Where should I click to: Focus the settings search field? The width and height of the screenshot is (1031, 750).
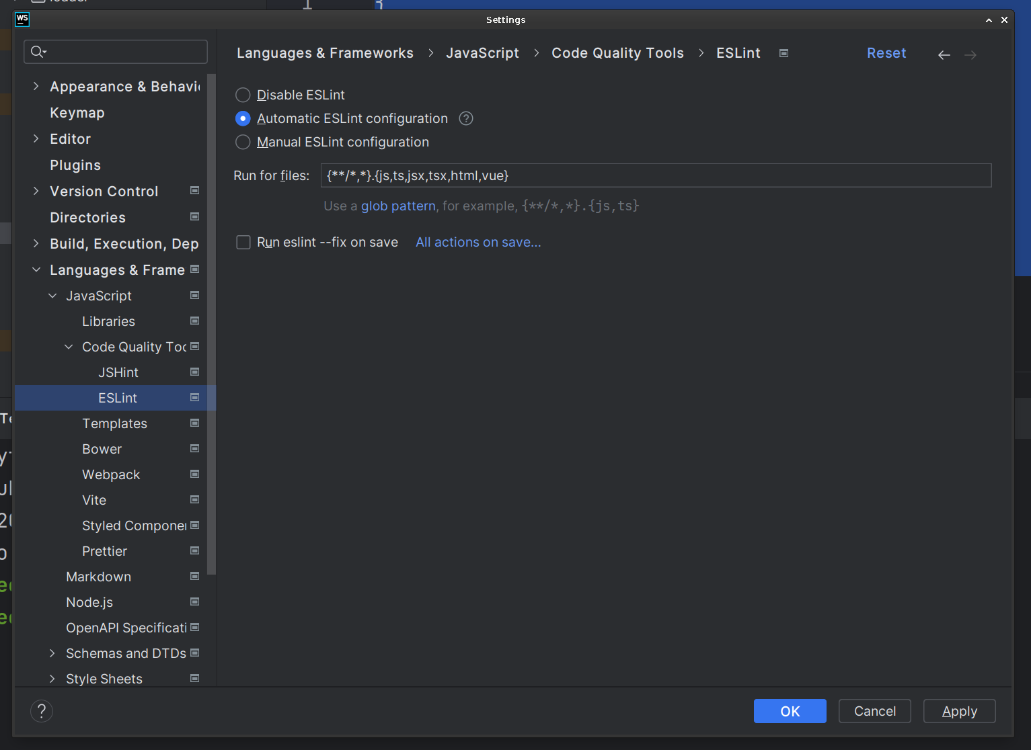[x=116, y=52]
